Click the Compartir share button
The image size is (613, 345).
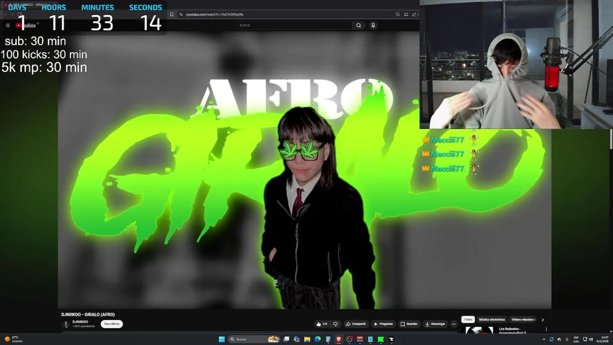(356, 324)
